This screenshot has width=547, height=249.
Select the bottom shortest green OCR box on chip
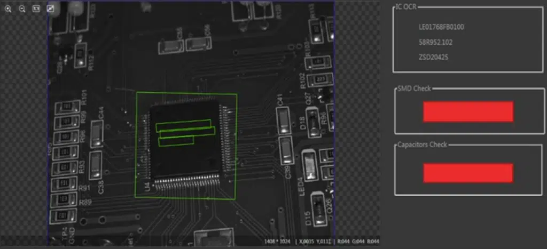176,140
